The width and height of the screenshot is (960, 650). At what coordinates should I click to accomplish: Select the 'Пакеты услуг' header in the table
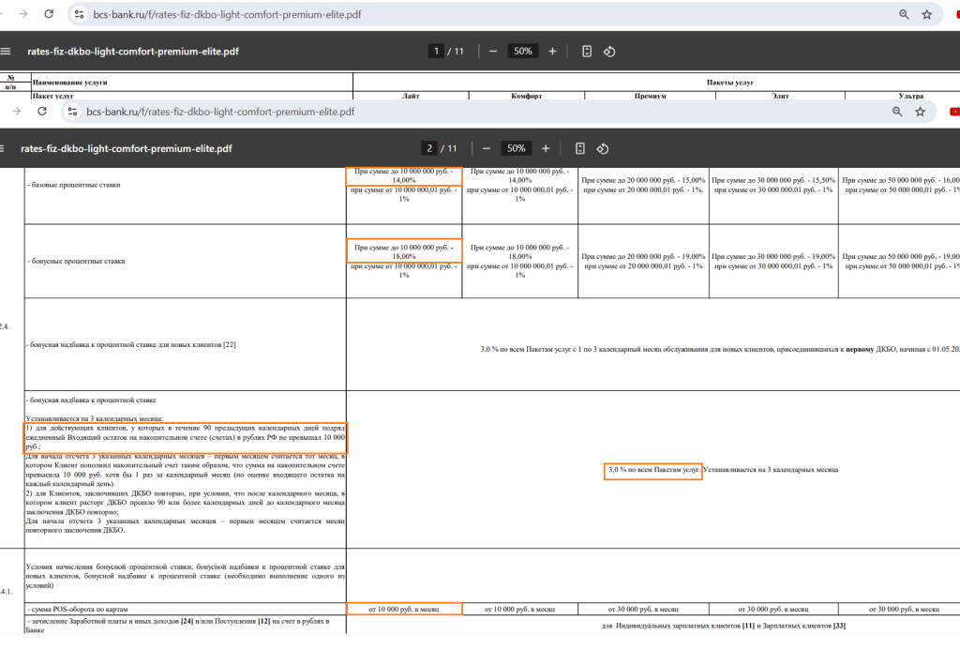(729, 83)
